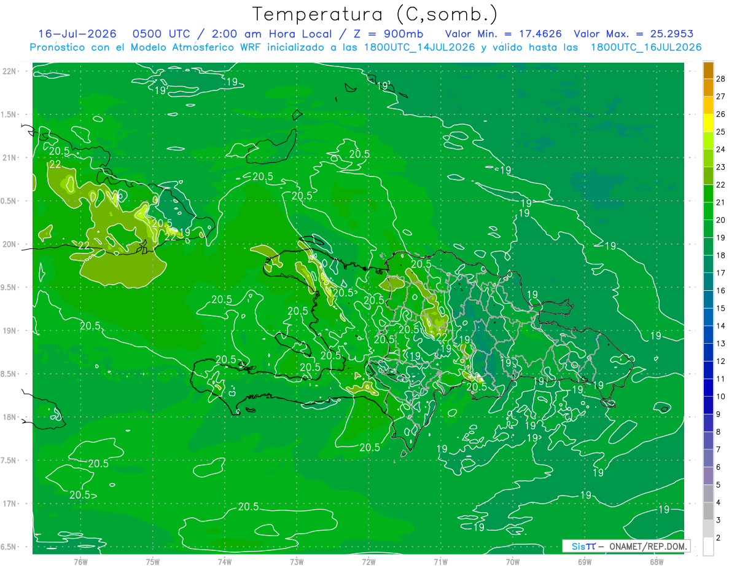Click the blue "Sis" logo text

pyautogui.click(x=577, y=546)
